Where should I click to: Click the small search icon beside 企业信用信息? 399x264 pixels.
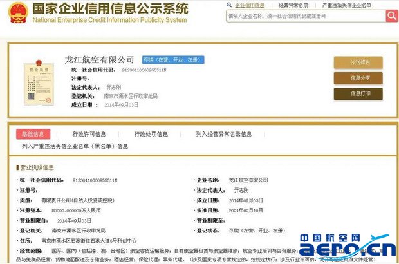click(x=229, y=5)
